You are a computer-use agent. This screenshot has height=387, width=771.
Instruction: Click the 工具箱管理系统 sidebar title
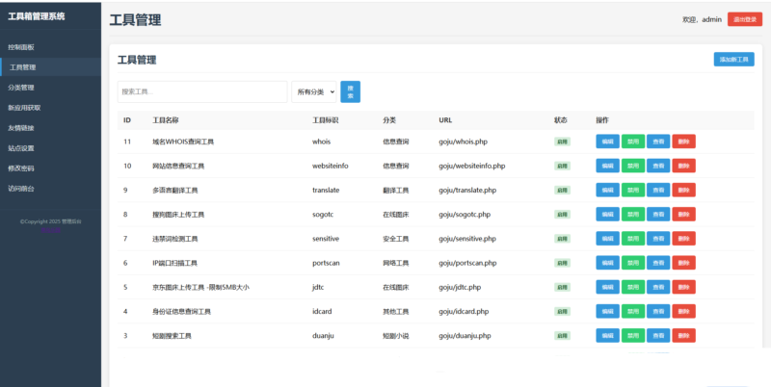click(x=37, y=16)
